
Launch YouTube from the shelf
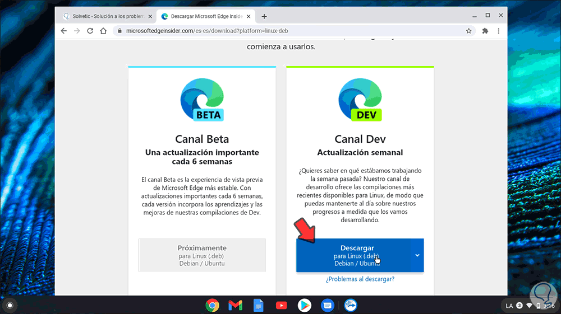pyautogui.click(x=282, y=306)
